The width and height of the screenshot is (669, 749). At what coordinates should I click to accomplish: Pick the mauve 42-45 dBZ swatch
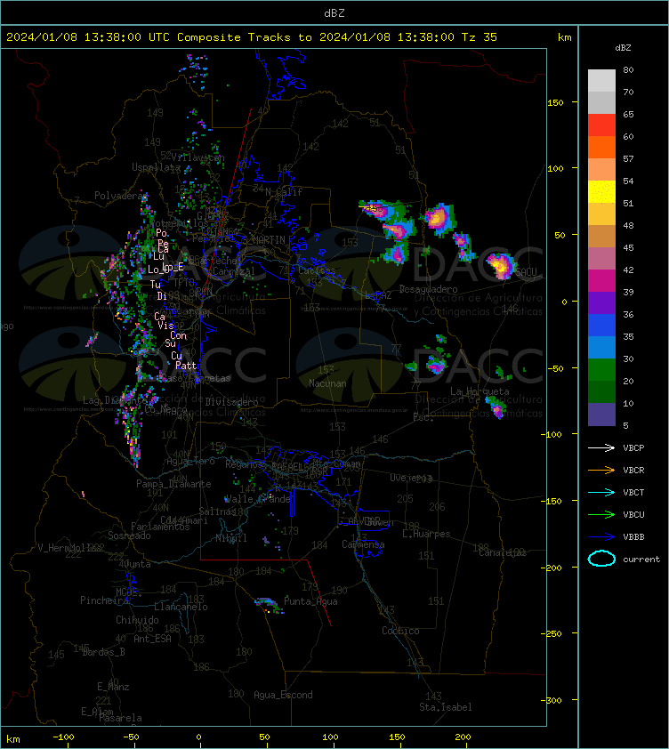(x=601, y=259)
